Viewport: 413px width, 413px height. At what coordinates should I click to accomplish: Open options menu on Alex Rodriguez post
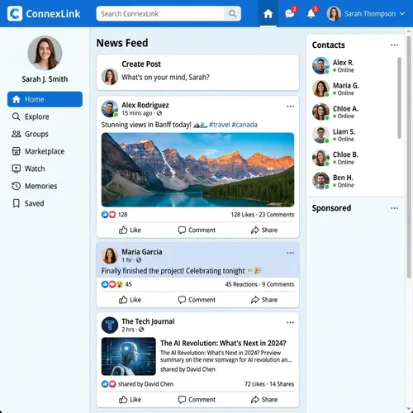[x=290, y=107]
